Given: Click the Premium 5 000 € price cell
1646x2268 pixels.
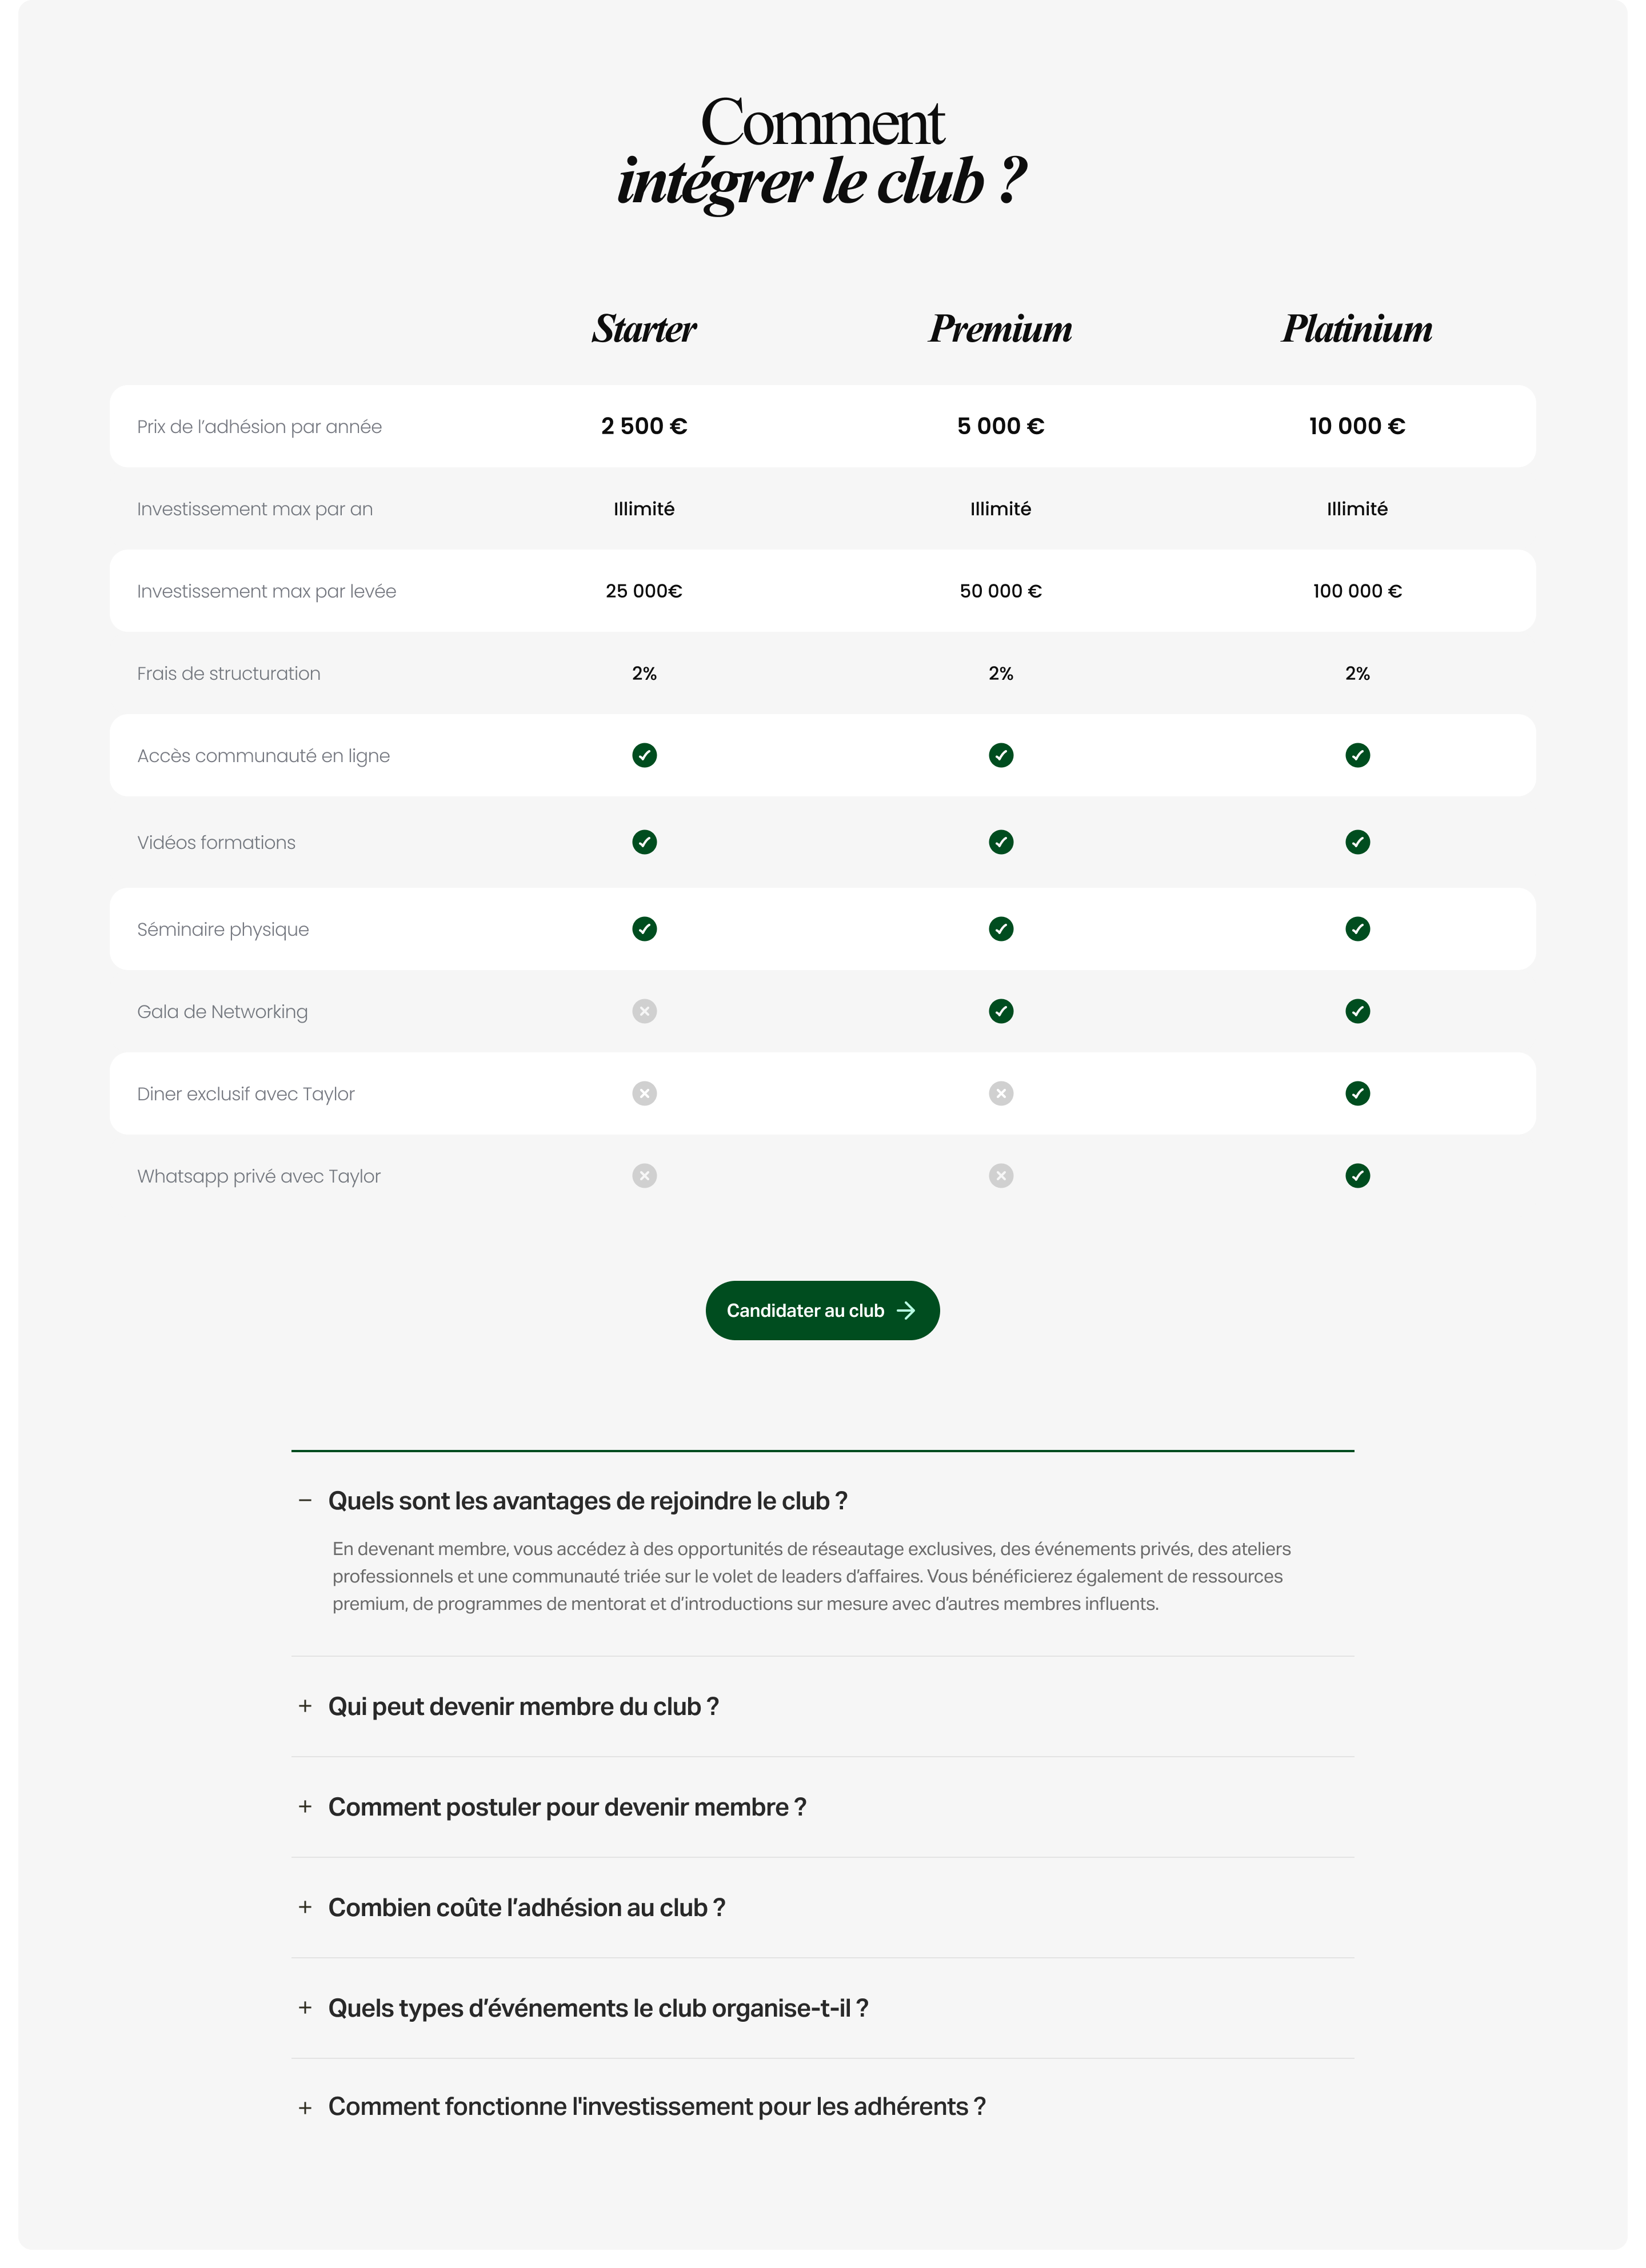Looking at the screenshot, I should (1001, 426).
